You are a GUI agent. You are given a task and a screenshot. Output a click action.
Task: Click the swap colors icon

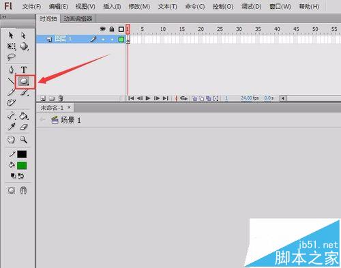pyautogui.click(x=21, y=176)
